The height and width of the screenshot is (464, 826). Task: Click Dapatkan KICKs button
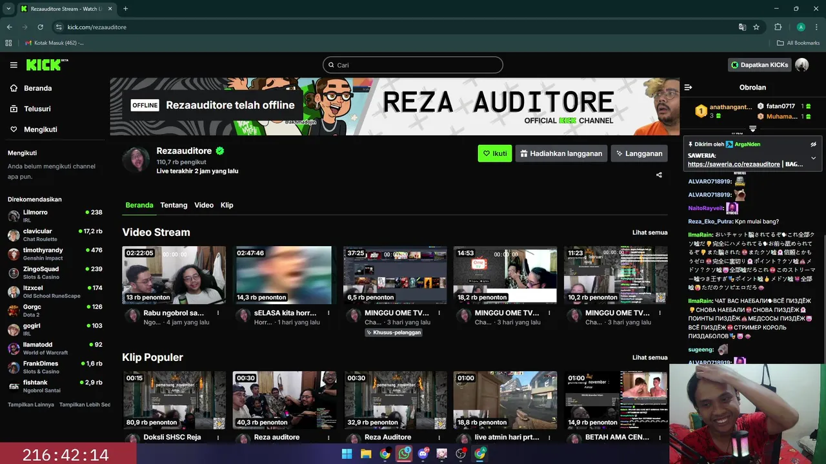coord(759,65)
